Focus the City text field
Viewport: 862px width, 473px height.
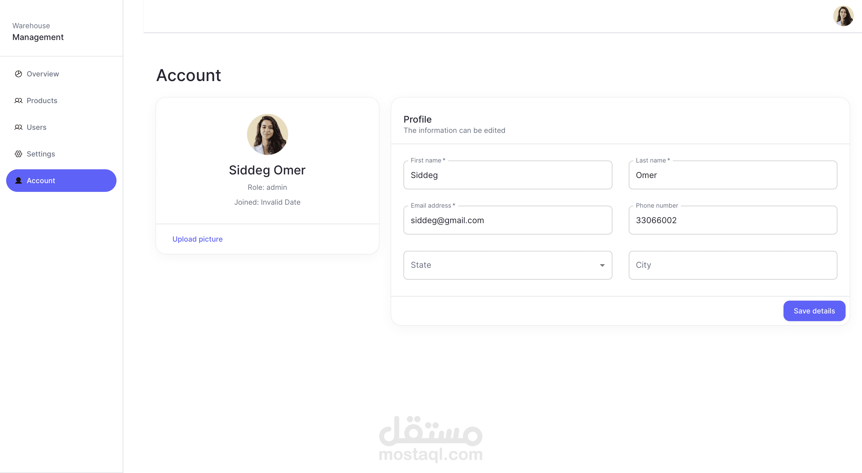732,265
